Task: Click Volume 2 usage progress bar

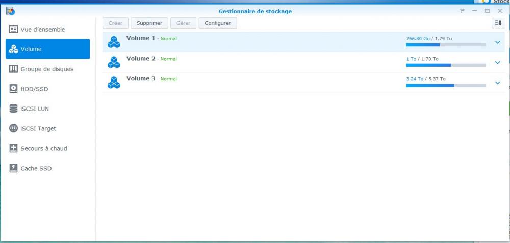Action: [x=446, y=65]
